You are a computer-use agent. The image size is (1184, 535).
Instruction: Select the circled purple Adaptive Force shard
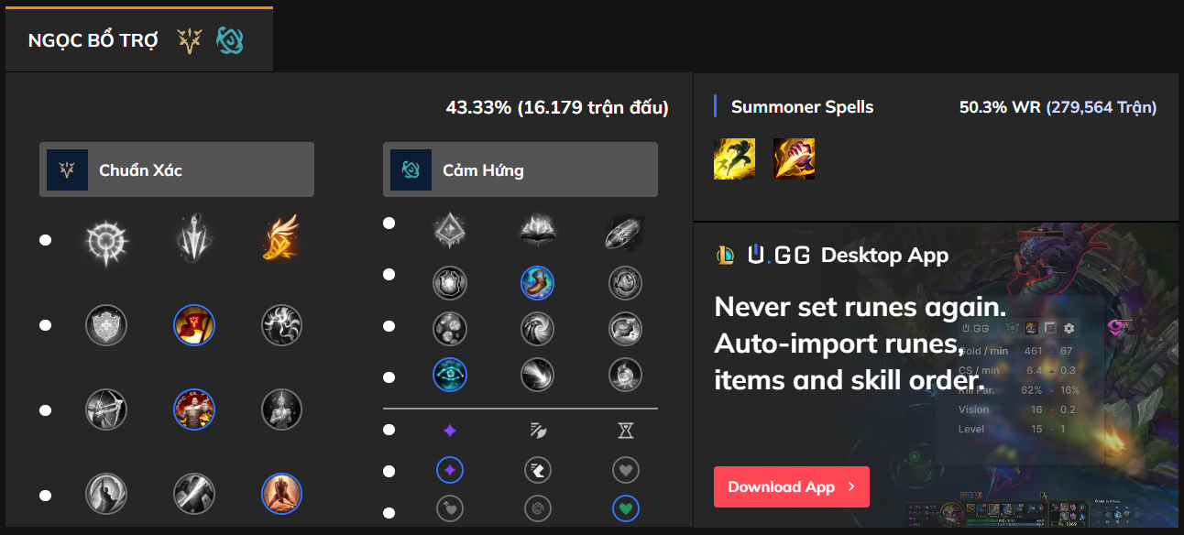450,471
